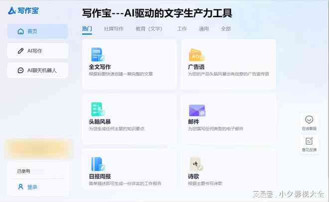Open the 全文写作 card title

100,67
